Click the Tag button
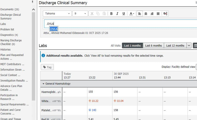Image resolution: width=197 pixels, height=120 pixels. pyautogui.click(x=47, y=67)
